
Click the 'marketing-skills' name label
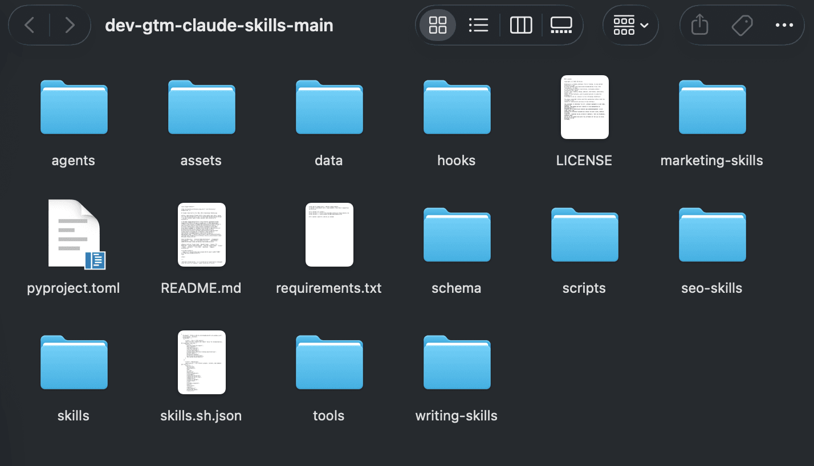click(712, 161)
